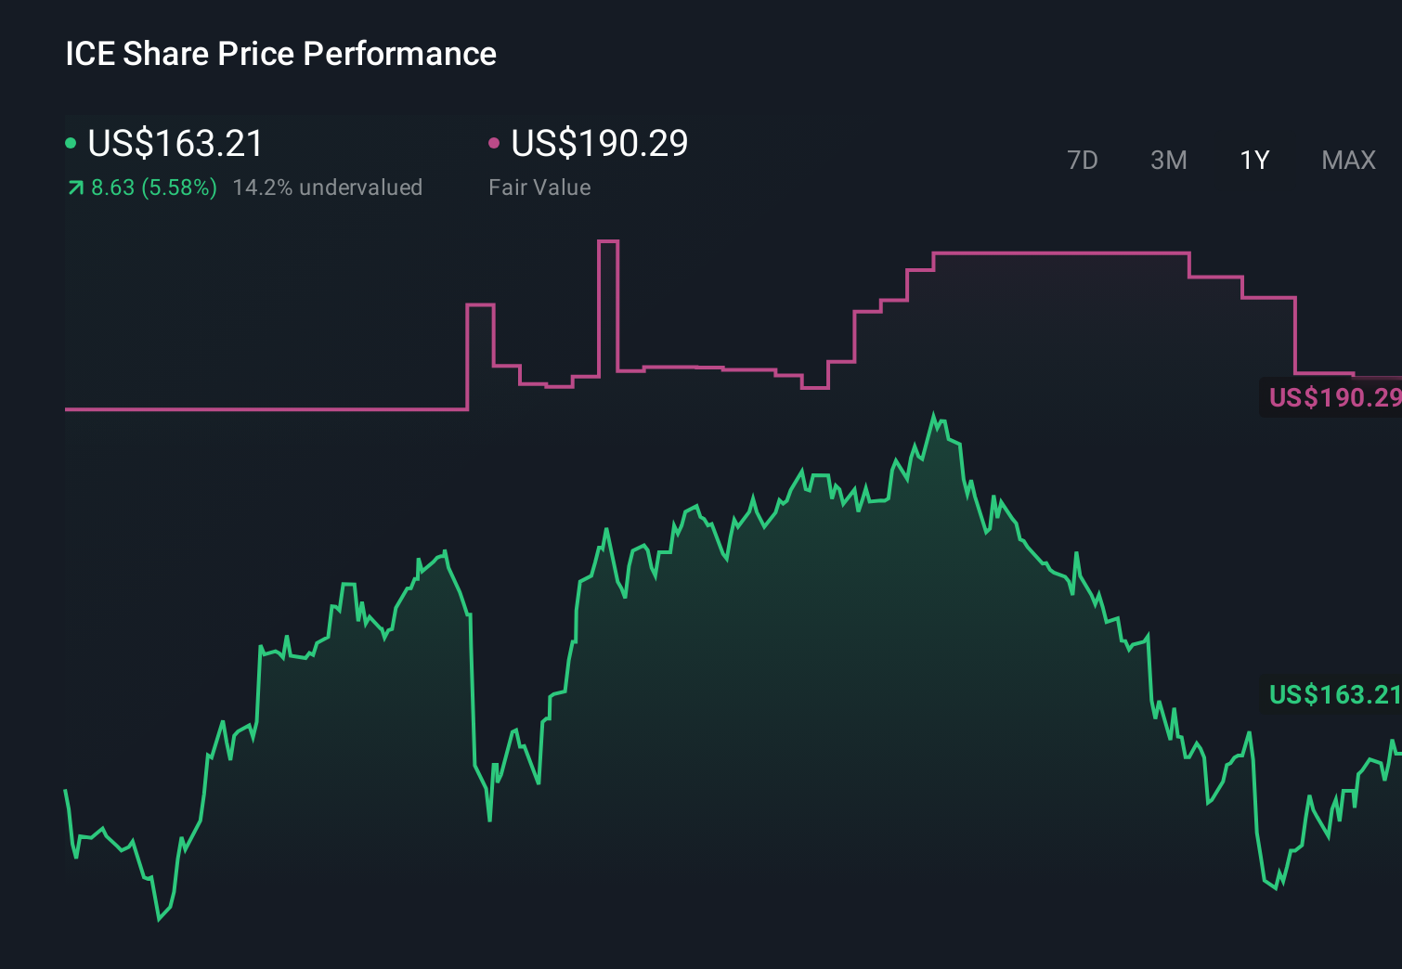Click the green share price legend dot
The image size is (1402, 969).
pos(71,142)
